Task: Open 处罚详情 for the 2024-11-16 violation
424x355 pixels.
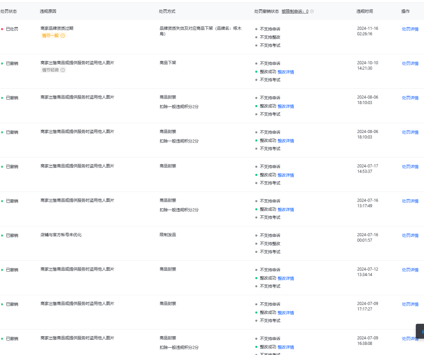Action: click(x=410, y=29)
